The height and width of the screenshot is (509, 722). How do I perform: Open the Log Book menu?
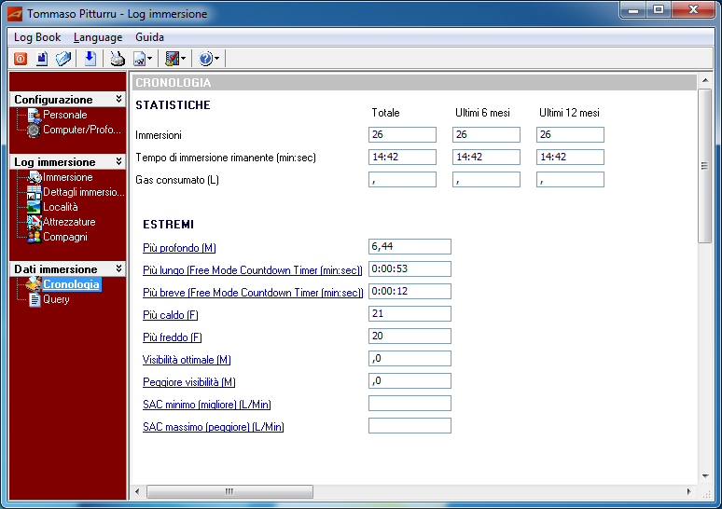37,37
